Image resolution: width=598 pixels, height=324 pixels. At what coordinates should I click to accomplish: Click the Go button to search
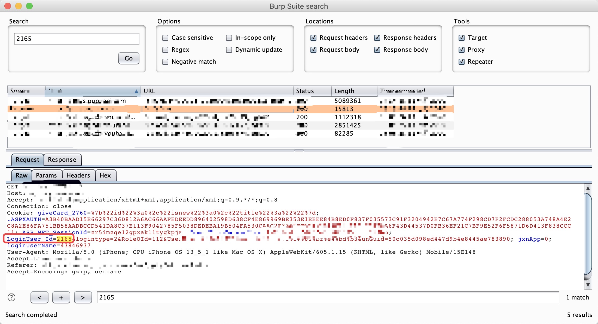tap(129, 58)
